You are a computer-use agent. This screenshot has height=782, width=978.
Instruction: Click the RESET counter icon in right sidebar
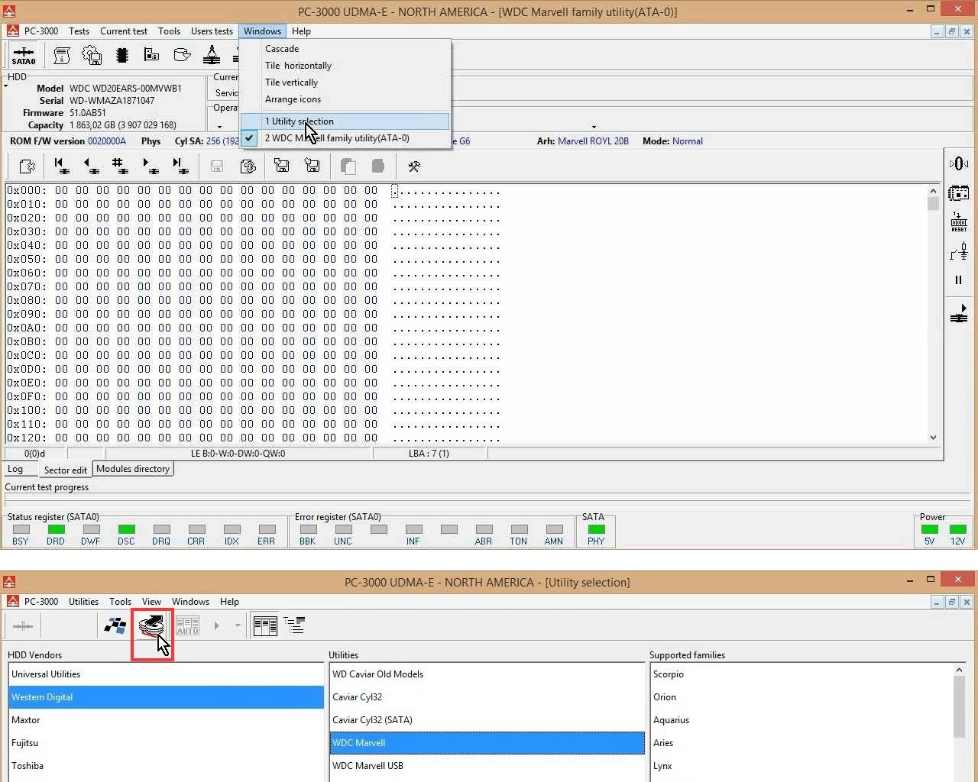tap(959, 222)
